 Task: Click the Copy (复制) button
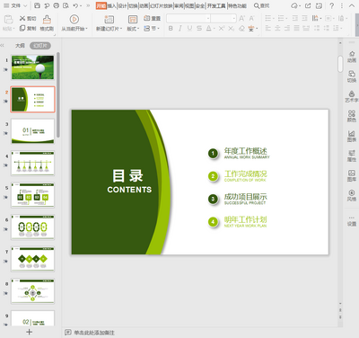click(28, 29)
